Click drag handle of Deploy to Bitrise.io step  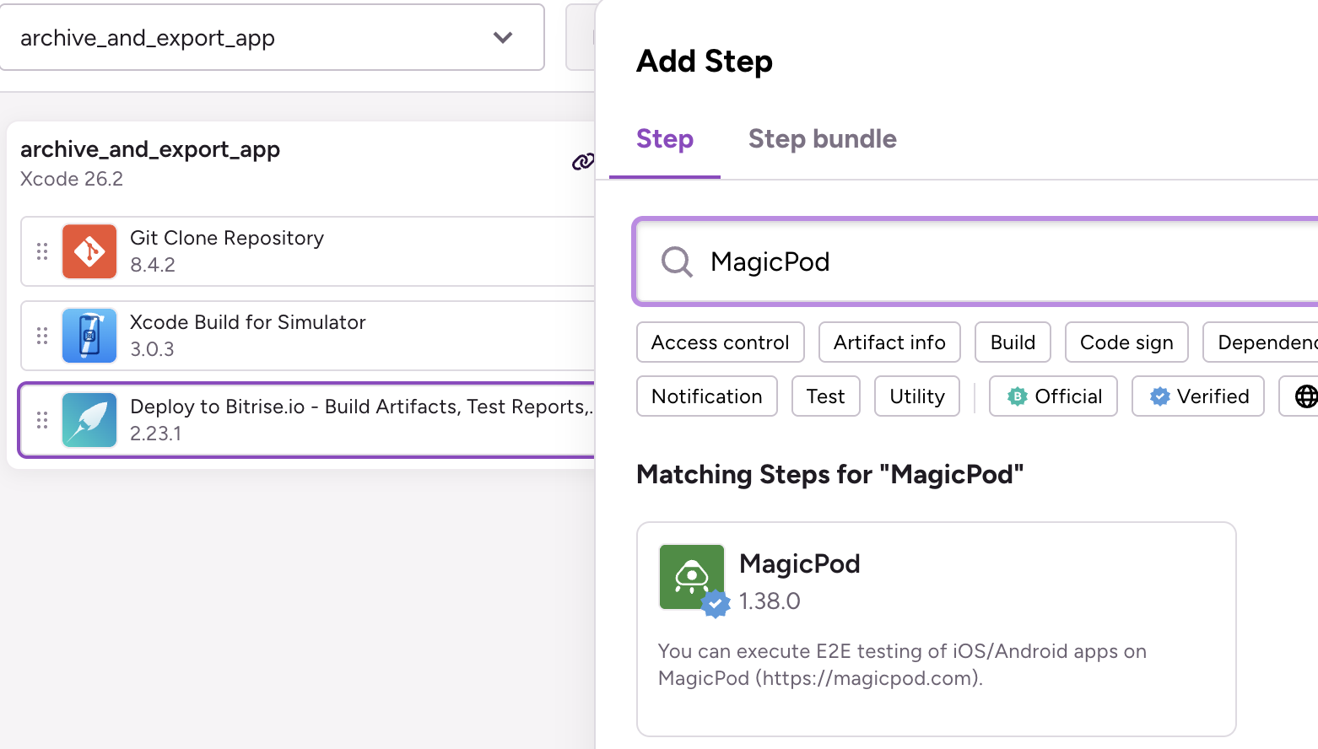pyautogui.click(x=42, y=420)
